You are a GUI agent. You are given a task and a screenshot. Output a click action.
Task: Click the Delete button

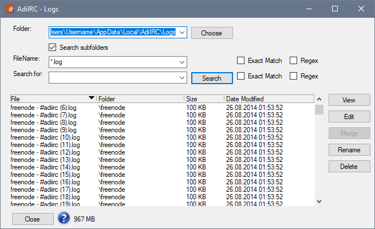click(x=349, y=167)
